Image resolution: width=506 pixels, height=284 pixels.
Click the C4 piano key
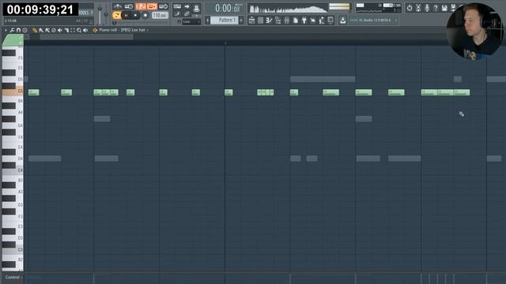13,170
